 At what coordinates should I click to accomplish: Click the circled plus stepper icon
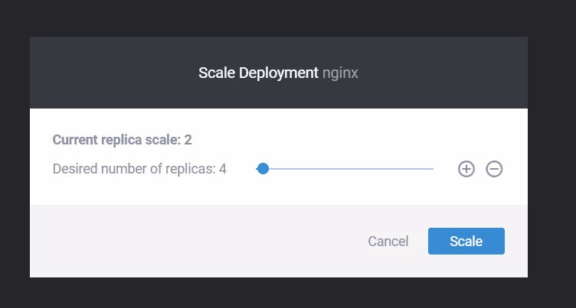[466, 169]
